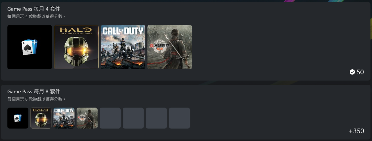Click the small Halo icon in 8 套件
This screenshot has width=372, height=141.
click(x=41, y=118)
